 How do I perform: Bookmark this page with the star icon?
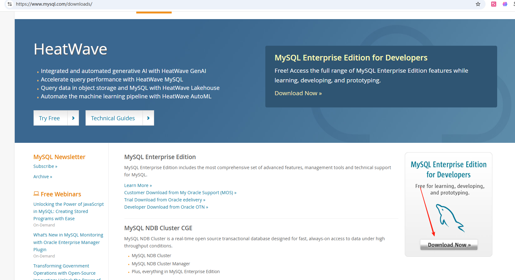coord(478,4)
